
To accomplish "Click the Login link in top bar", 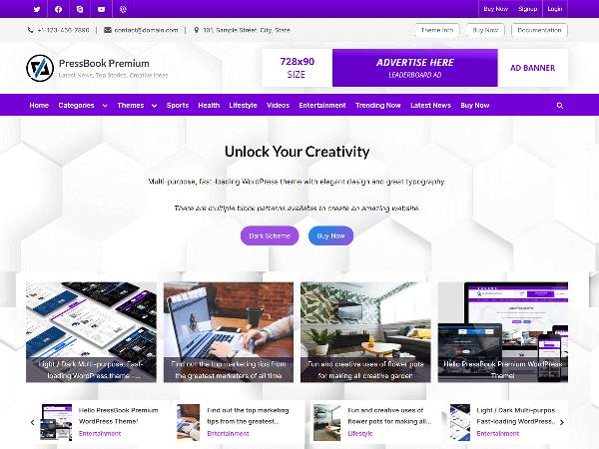I will tap(555, 9).
